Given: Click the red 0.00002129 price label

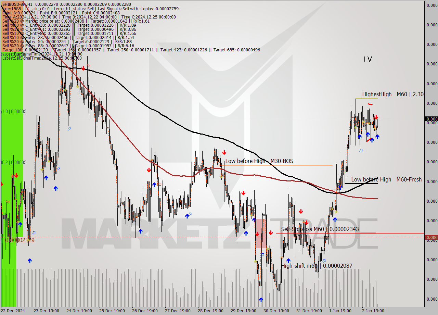Looking at the screenshot, I should 20,240.
